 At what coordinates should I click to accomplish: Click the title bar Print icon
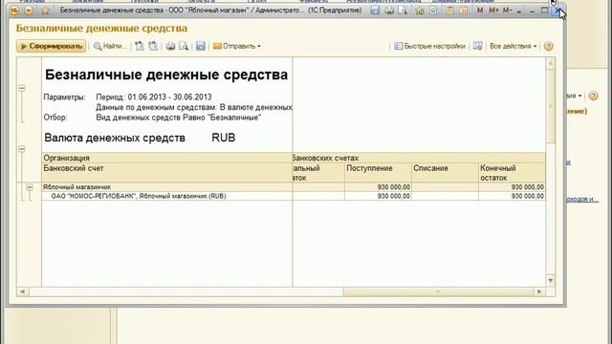(389, 11)
